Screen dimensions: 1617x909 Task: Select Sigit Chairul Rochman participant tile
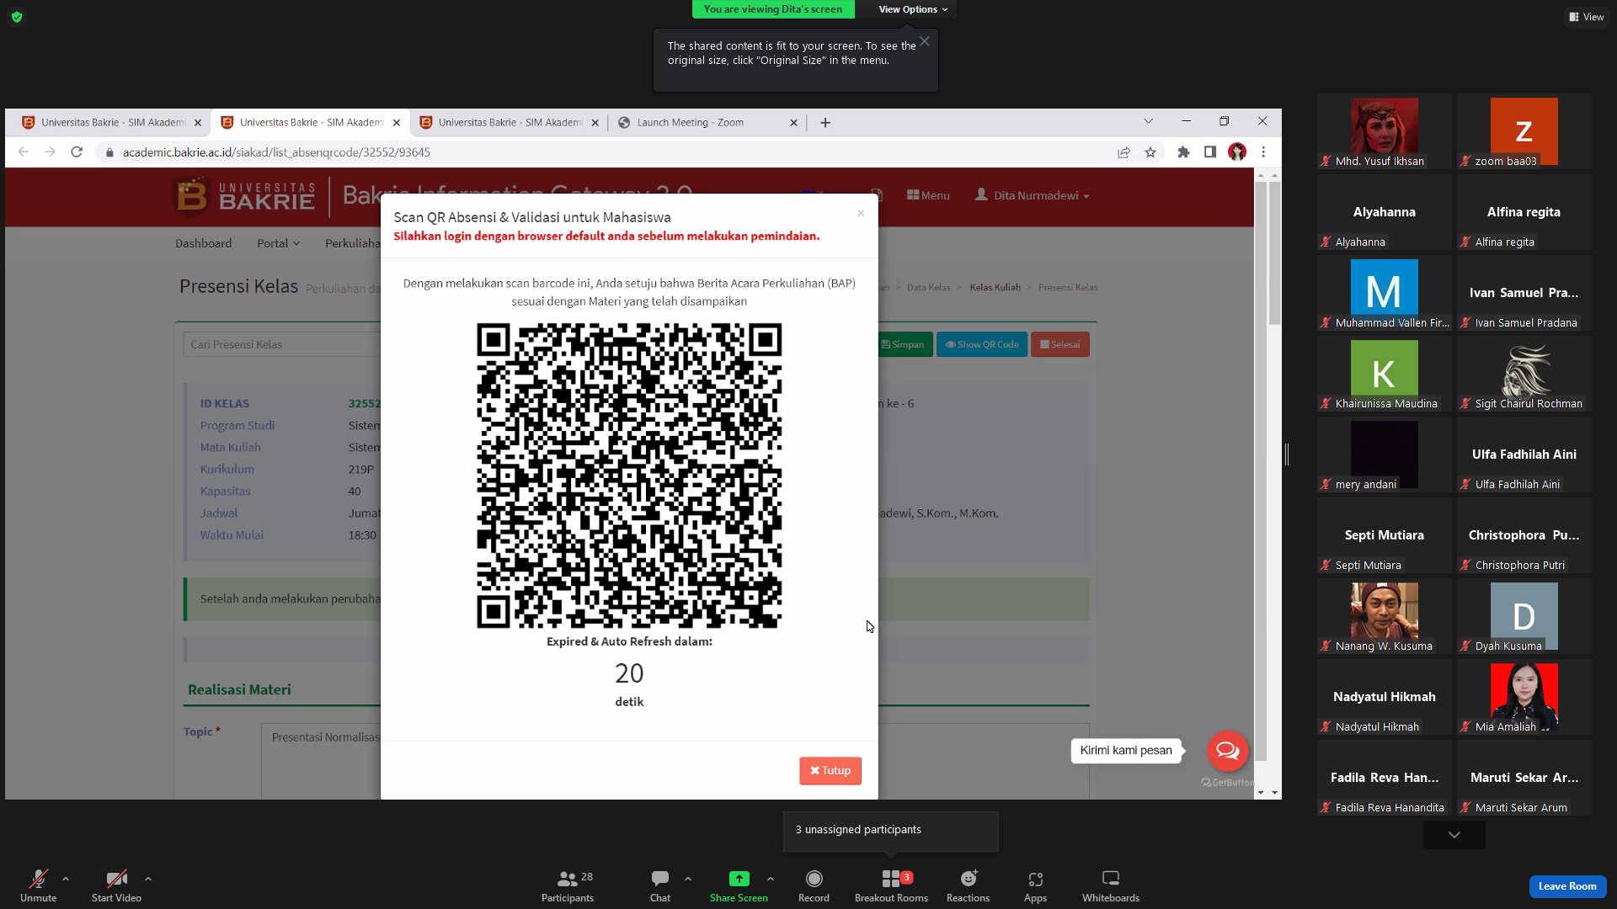click(x=1524, y=375)
